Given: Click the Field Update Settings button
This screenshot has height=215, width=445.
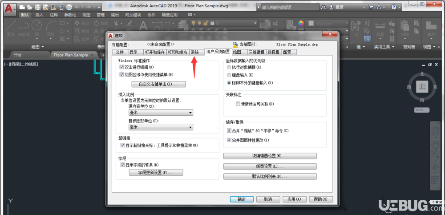Looking at the screenshot, I should (156, 173).
